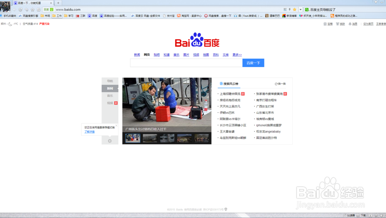
Task: Open the address bar dropdown arrow
Action: [x=301, y=10]
